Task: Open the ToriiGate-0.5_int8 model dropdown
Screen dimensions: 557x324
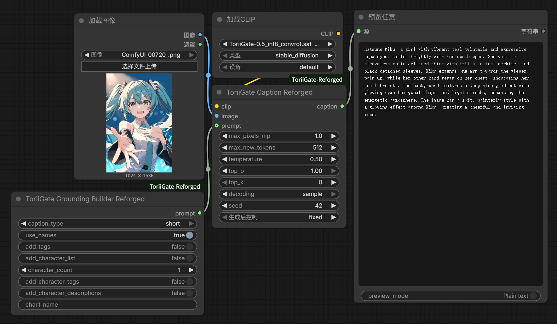Action: tap(277, 44)
